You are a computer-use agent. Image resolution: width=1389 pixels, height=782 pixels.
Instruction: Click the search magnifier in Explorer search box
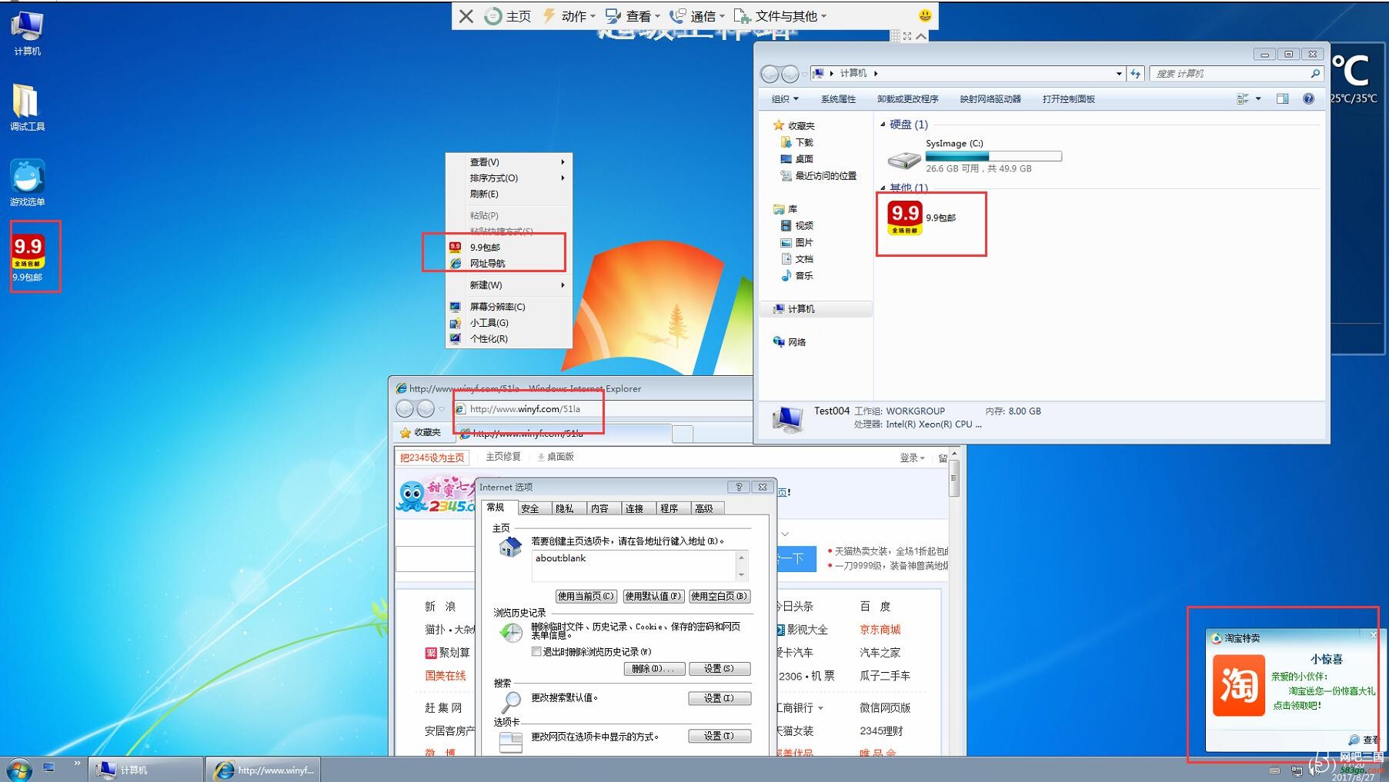[x=1315, y=74]
